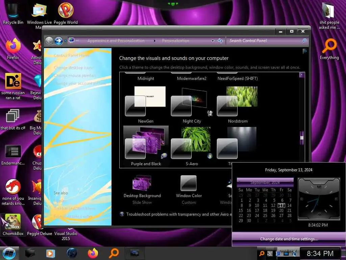Open the Recycle Bin desktop icon
This screenshot has height=260, width=346.
tap(13, 14)
